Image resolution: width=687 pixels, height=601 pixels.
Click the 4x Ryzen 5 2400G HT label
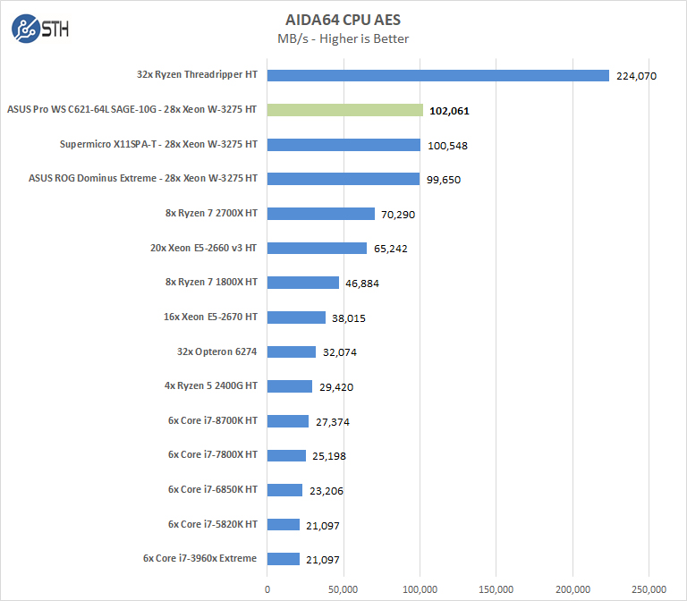(211, 386)
